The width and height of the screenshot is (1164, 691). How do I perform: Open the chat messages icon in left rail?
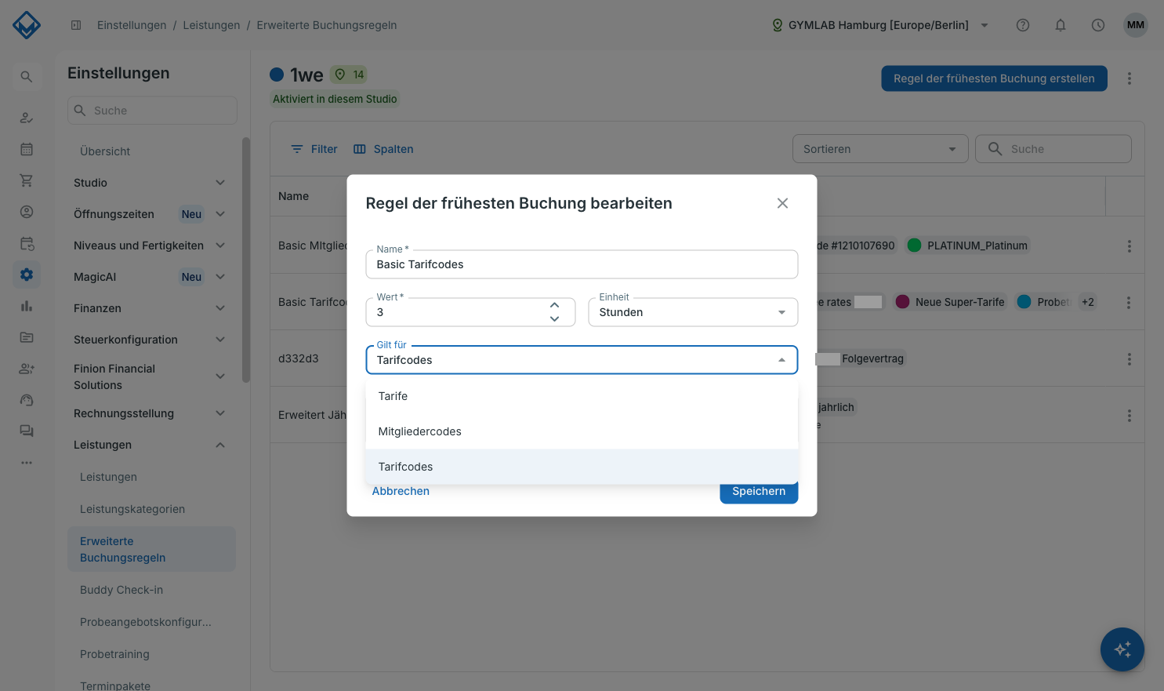tap(27, 431)
